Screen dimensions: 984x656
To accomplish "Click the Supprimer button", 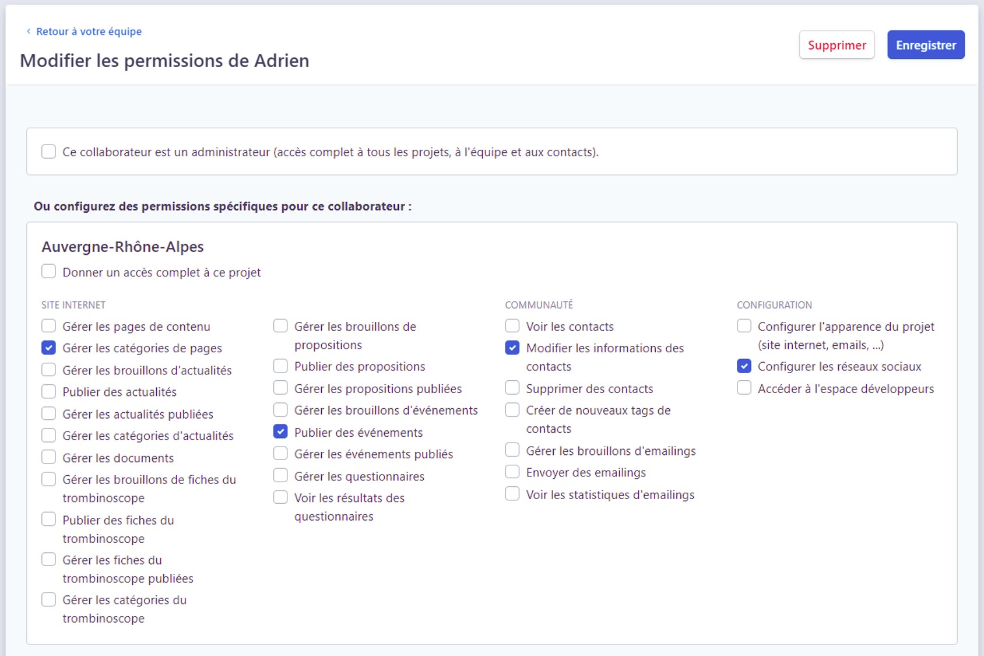I will click(836, 45).
